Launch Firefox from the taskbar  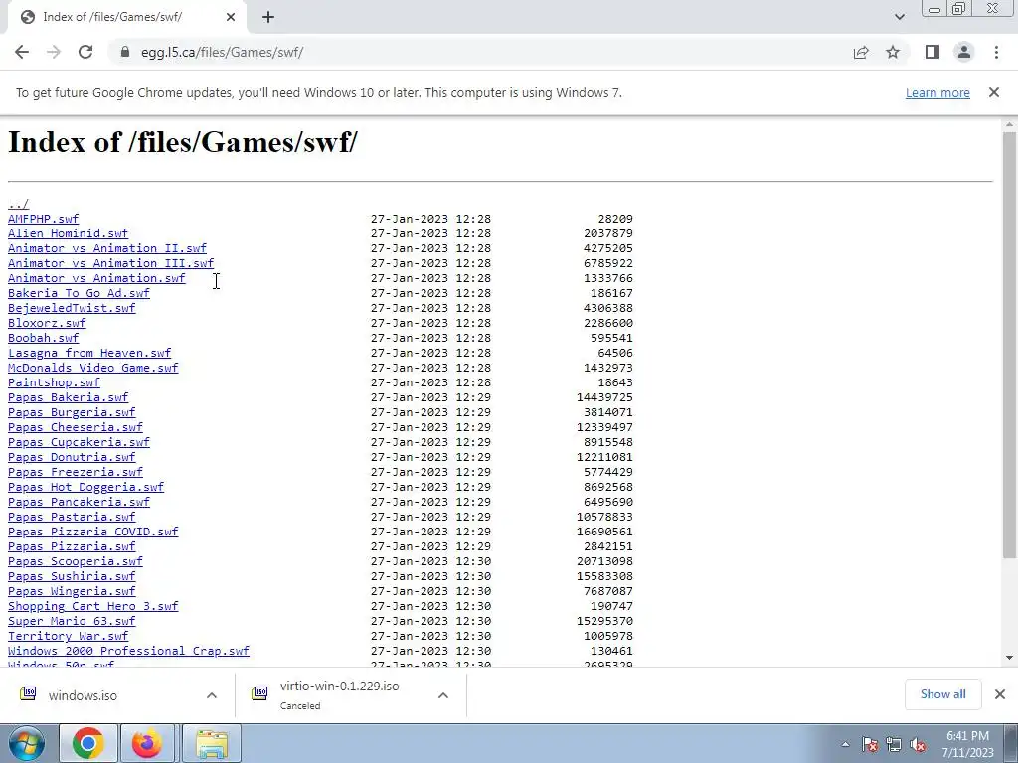pyautogui.click(x=147, y=743)
